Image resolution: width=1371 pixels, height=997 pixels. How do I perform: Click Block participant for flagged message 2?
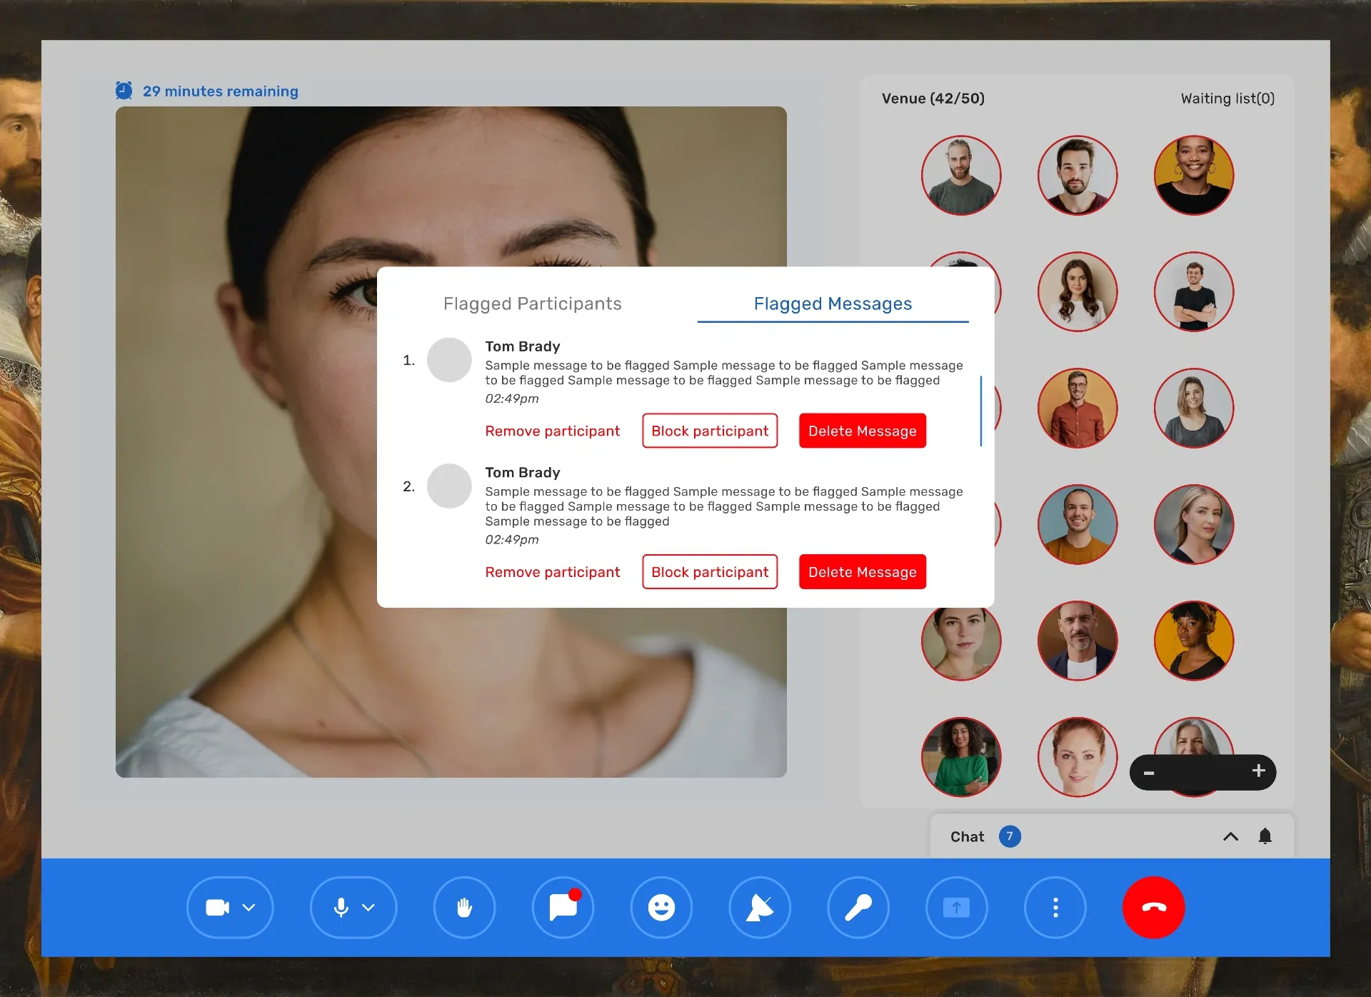point(710,572)
